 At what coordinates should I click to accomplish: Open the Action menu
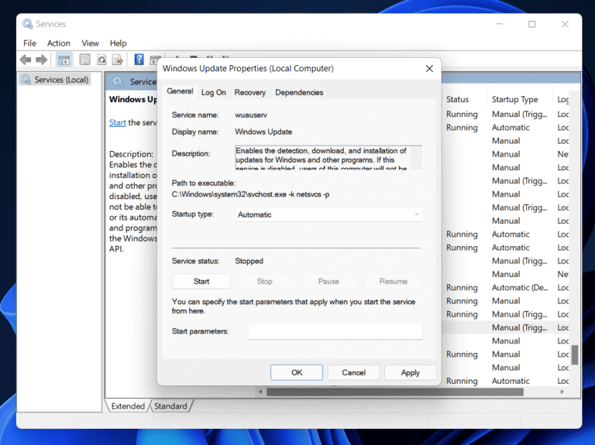pos(58,43)
